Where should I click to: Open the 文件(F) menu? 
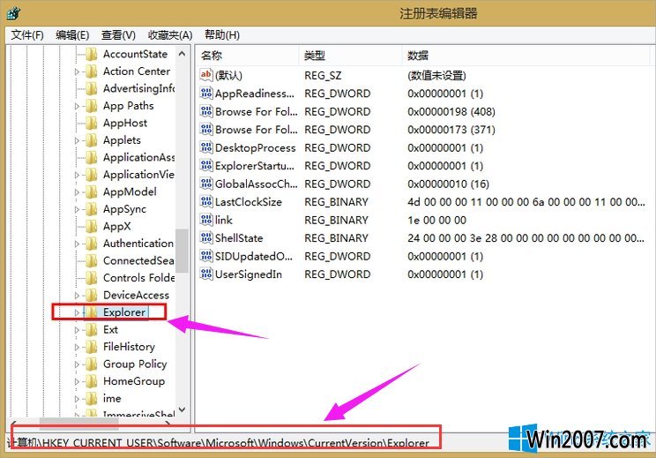pos(27,34)
